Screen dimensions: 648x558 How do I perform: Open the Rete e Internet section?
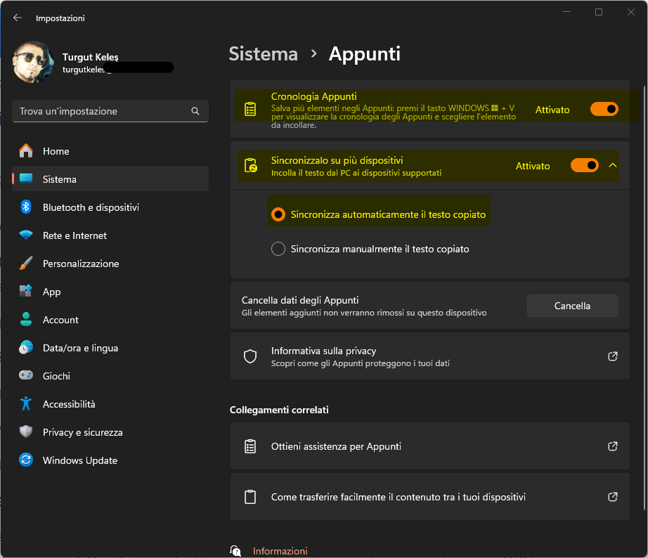74,235
